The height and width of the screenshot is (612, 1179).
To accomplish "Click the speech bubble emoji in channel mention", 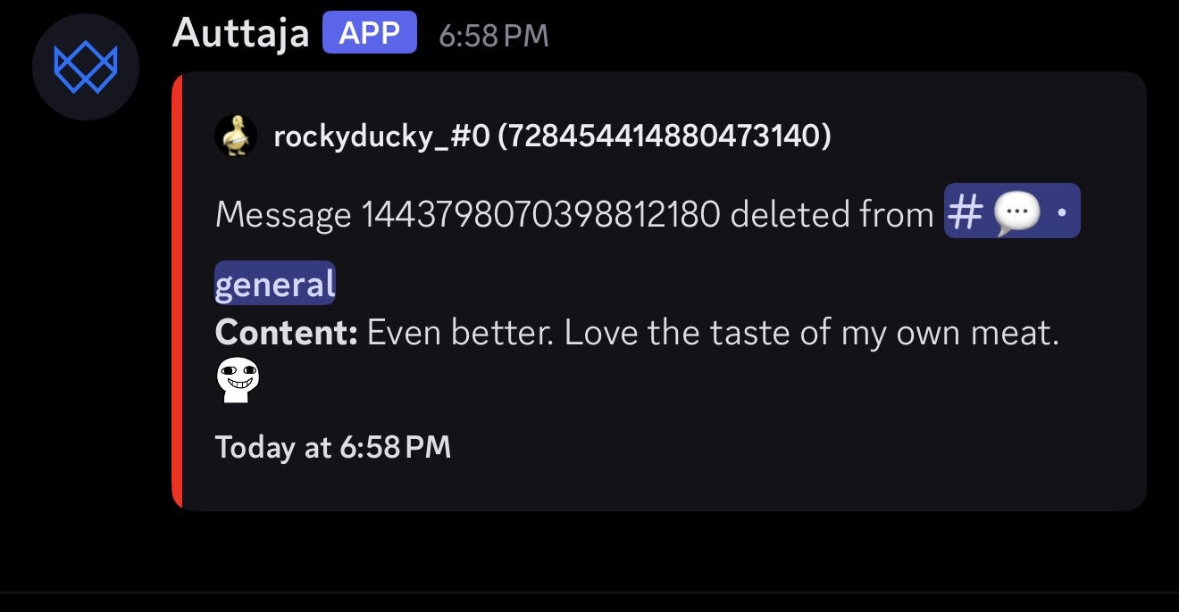I will coord(1016,212).
